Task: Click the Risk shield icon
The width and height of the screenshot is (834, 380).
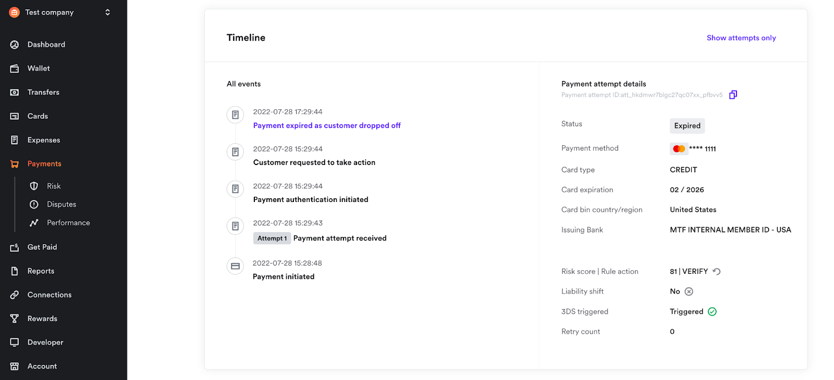Action: click(34, 186)
